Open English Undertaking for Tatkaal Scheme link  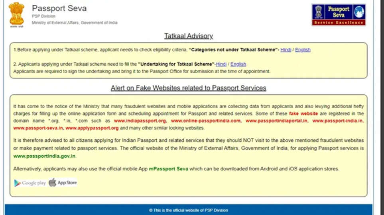[238, 64]
